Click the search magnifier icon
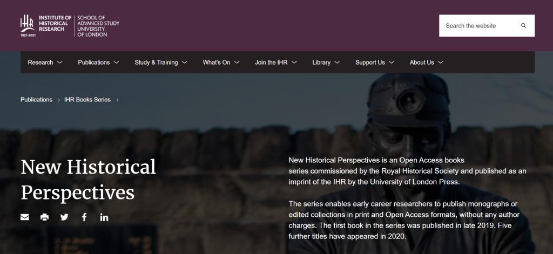 pyautogui.click(x=523, y=26)
